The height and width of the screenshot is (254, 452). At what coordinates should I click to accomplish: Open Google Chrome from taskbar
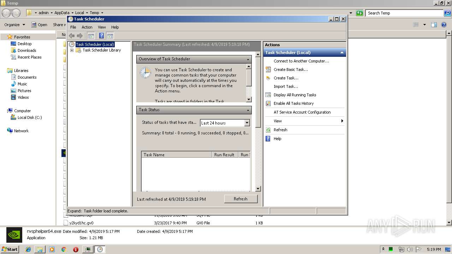[64, 249]
